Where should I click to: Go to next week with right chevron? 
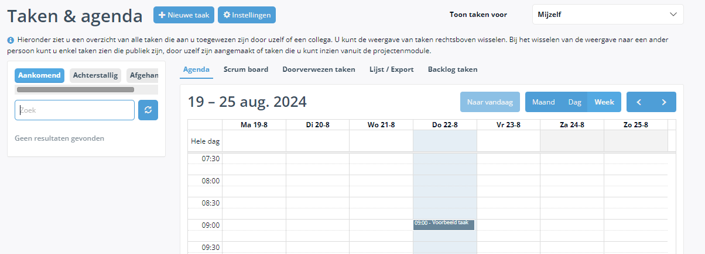point(664,102)
